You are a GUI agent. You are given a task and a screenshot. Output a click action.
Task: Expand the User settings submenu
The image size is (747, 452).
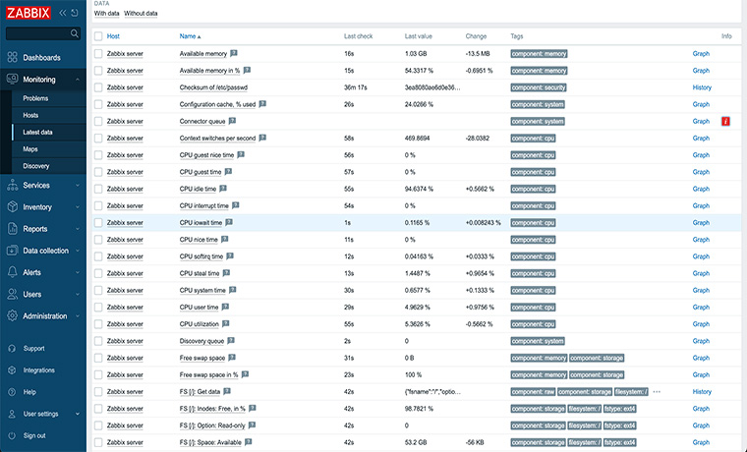pos(41,414)
